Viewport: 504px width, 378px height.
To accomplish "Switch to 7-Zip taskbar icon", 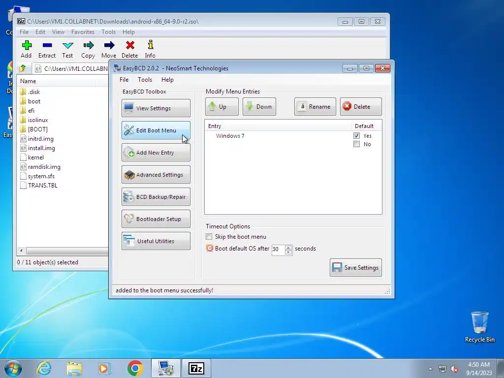I will click(x=196, y=368).
